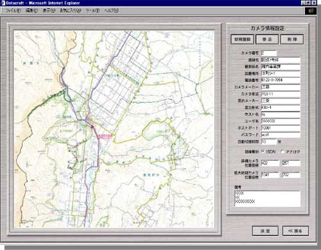The height and width of the screenshot is (250, 321).
Task: Click the 新規登録 button
Action: 242,39
